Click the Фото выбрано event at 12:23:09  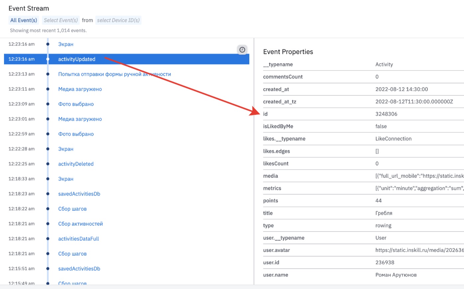point(76,104)
